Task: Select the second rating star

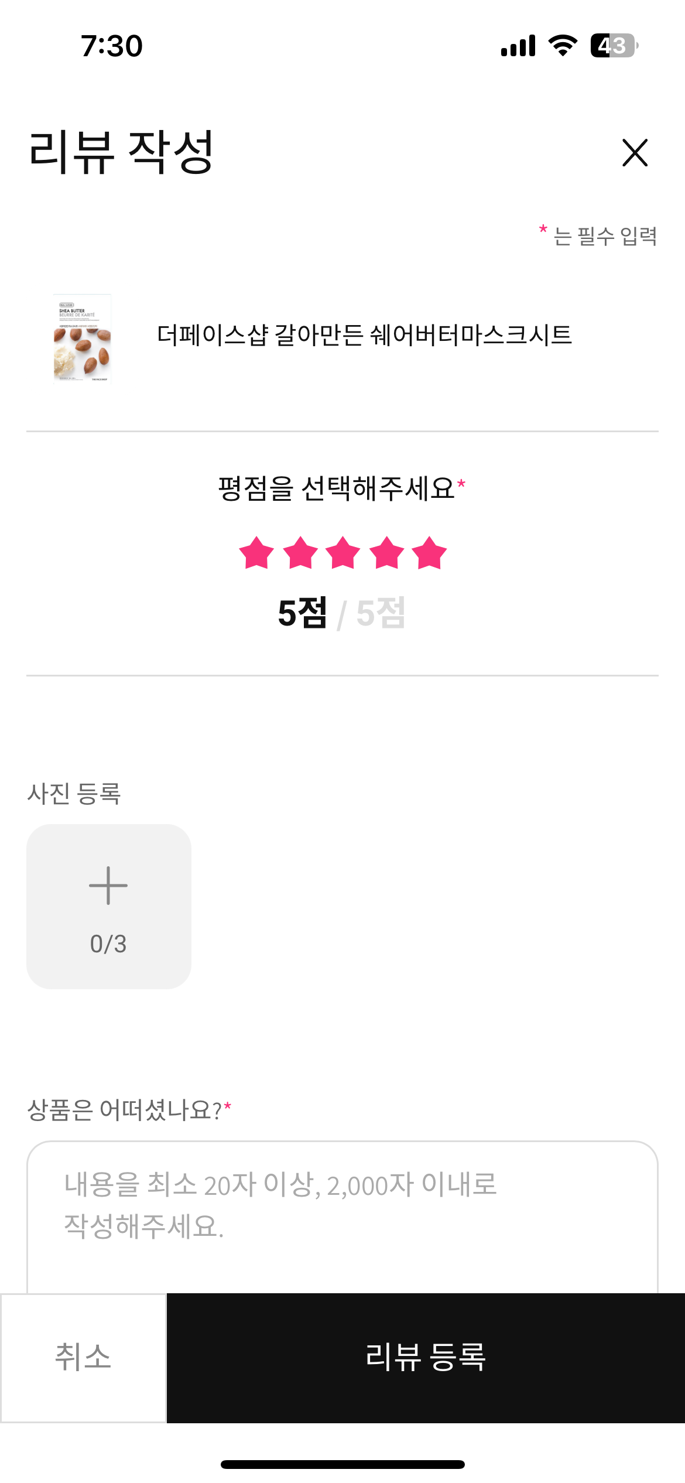Action: (x=300, y=553)
